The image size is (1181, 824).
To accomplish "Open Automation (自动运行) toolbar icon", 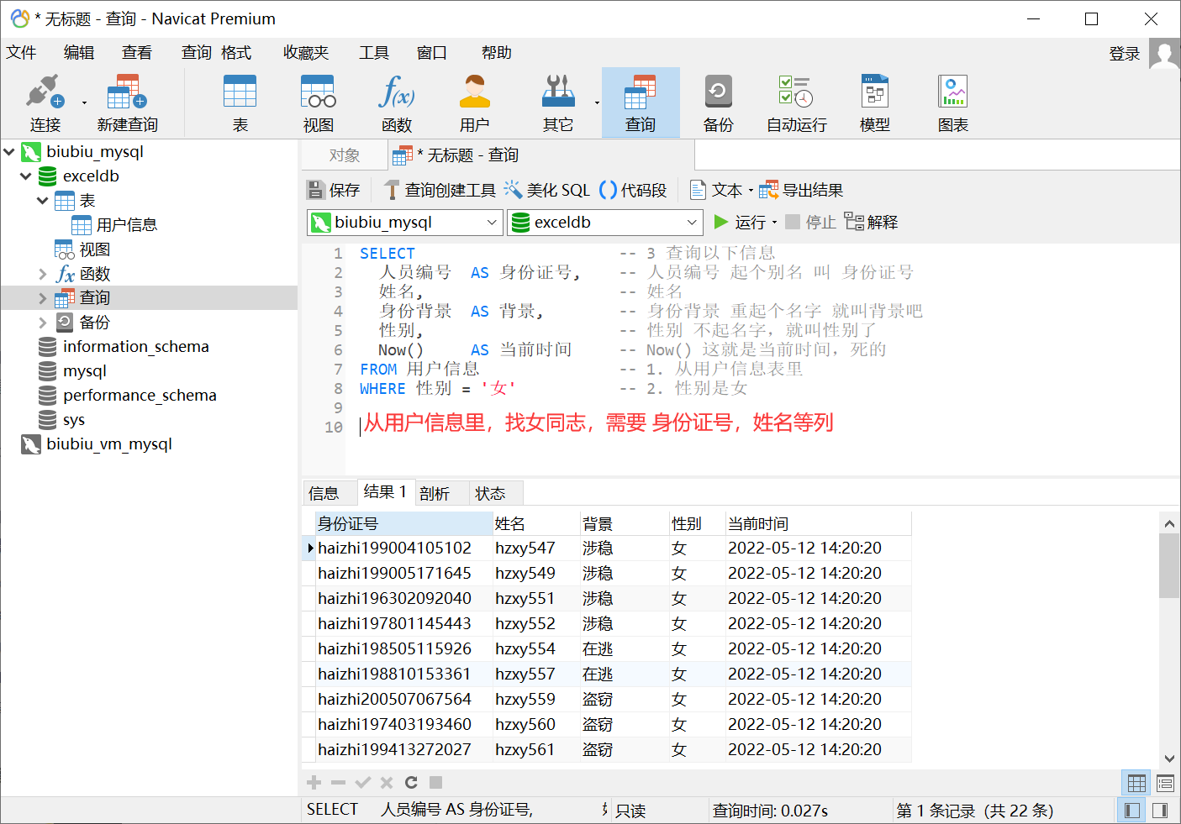I will click(797, 102).
